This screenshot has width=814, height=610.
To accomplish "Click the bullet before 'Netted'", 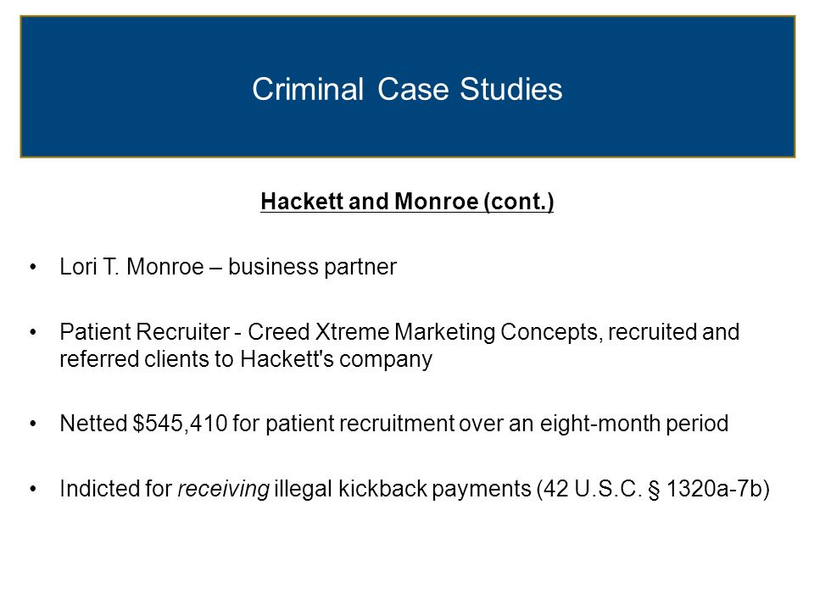I will point(33,424).
